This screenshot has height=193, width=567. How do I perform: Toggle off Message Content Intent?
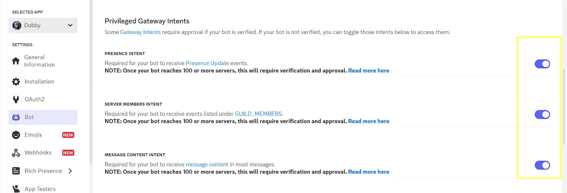coord(542,165)
